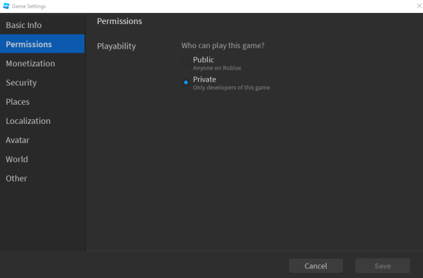Go to the Places section
This screenshot has height=278, width=423.
(x=42, y=101)
